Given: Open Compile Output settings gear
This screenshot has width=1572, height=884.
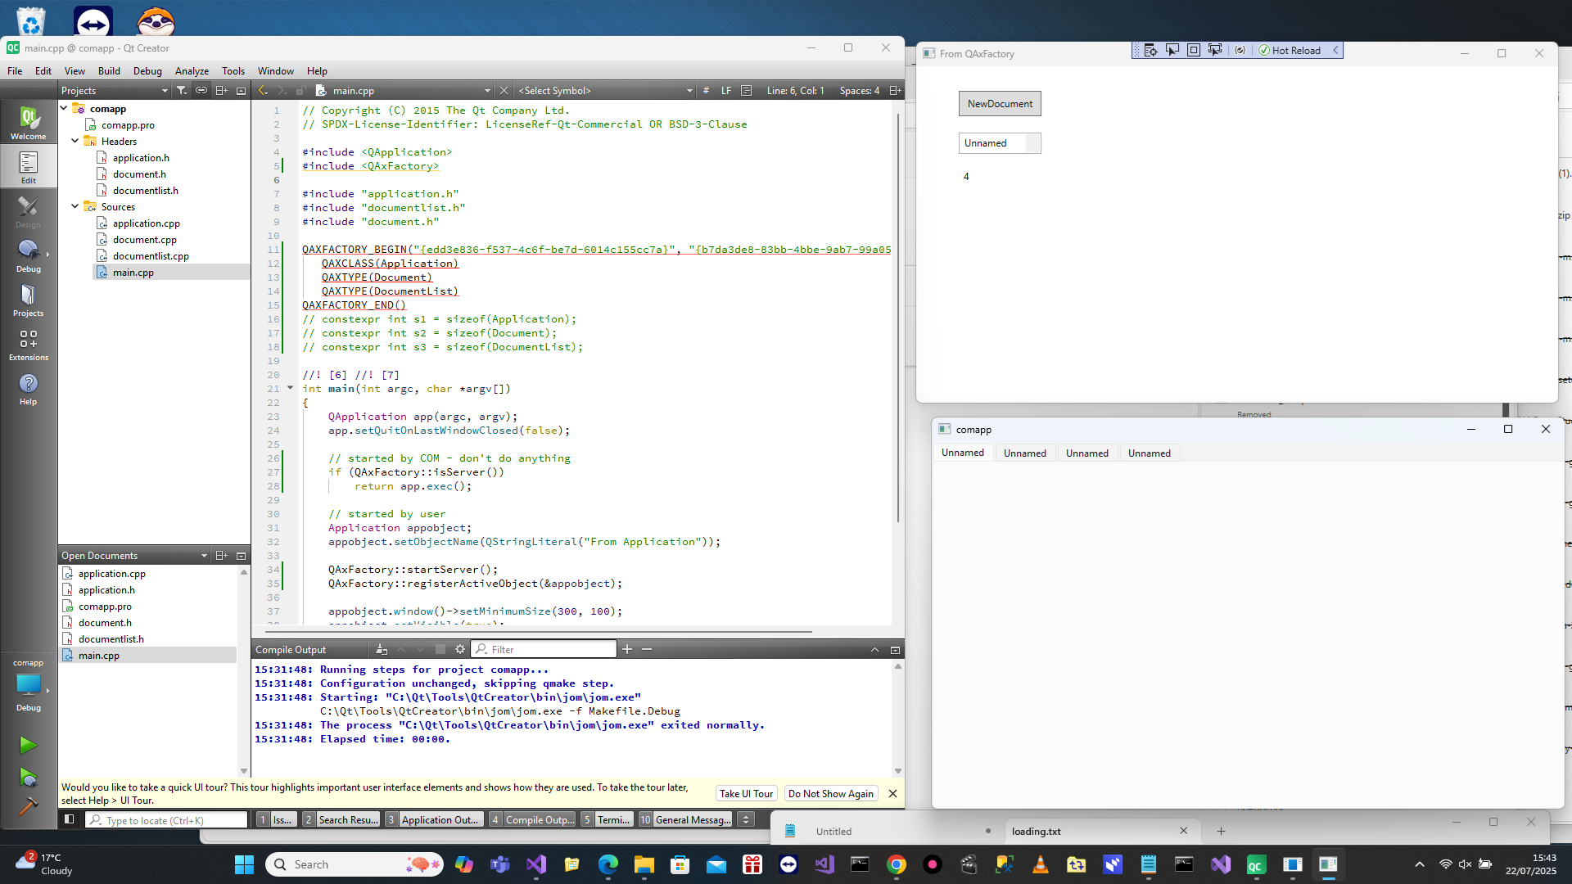Looking at the screenshot, I should [x=460, y=649].
